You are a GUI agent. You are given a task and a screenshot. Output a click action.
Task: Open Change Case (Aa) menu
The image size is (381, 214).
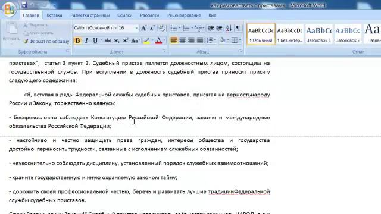click(135, 40)
